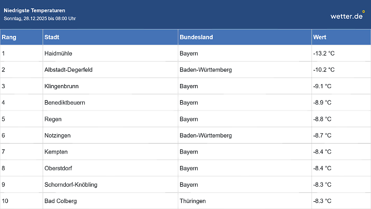This screenshot has width=371, height=209.
Task: Click the Oberstdorf city cell
Action: pos(58,168)
